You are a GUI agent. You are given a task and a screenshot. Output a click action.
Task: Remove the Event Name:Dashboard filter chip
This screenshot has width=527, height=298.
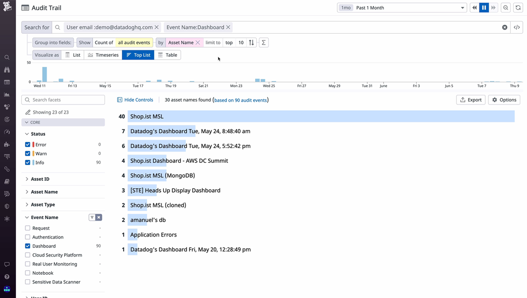228,27
